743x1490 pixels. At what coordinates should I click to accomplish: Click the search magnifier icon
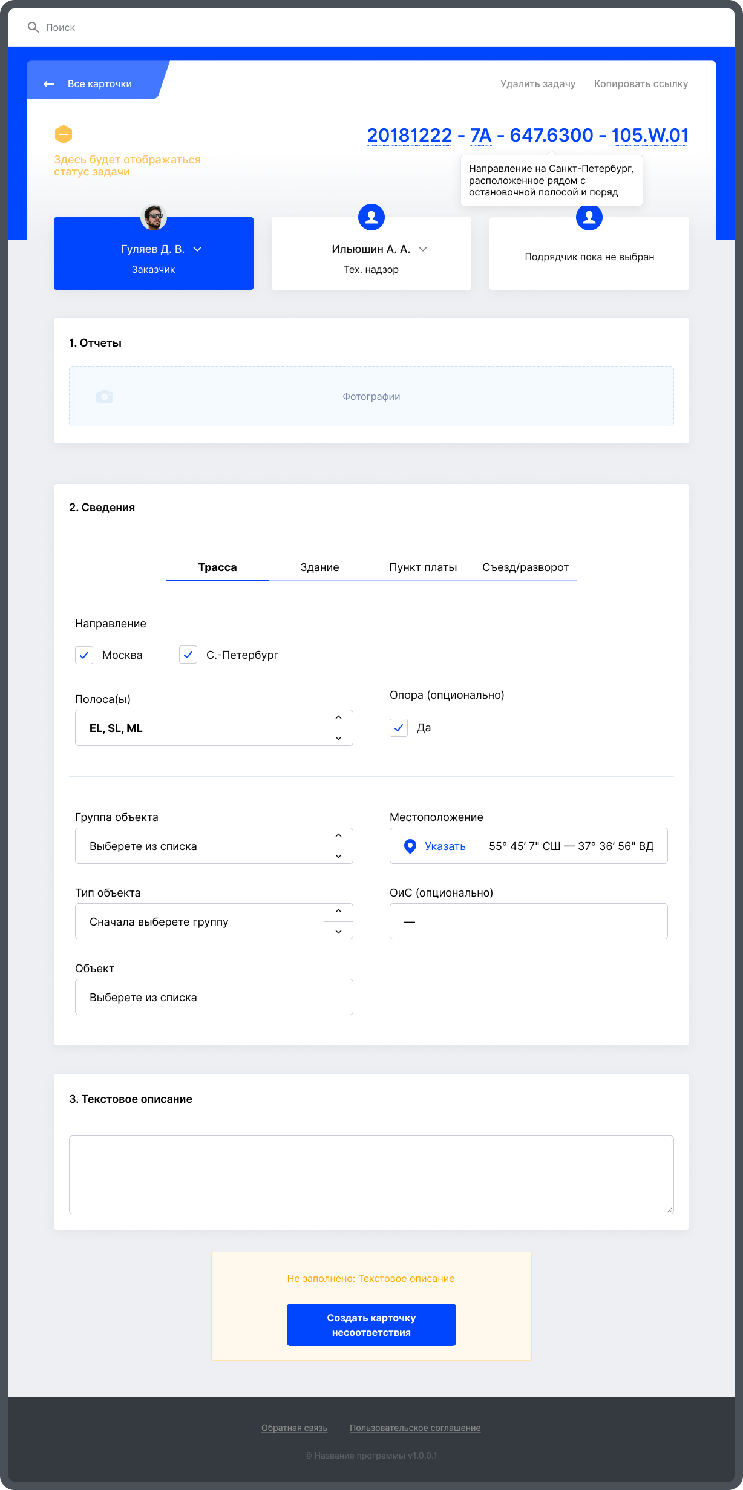33,27
